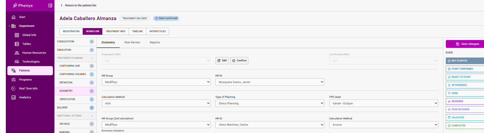Set state to Start Confirmed
Screen dimensions: 484x133
coord(465,69)
